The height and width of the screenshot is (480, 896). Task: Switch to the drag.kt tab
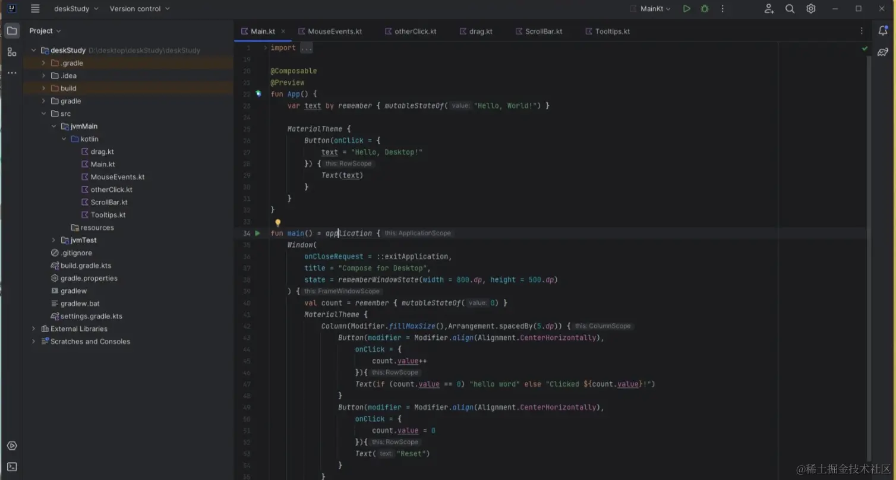click(476, 31)
